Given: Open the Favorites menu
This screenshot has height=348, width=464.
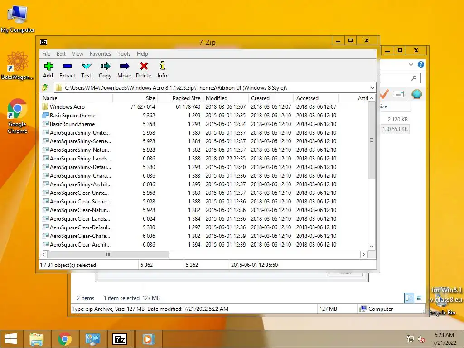Looking at the screenshot, I should [100, 54].
